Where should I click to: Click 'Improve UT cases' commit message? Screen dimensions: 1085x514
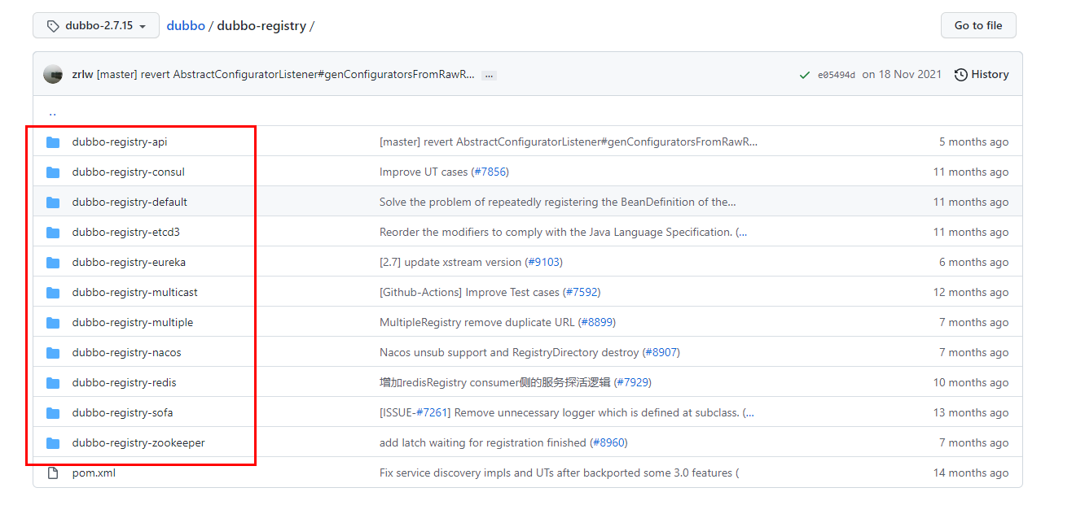(x=424, y=172)
